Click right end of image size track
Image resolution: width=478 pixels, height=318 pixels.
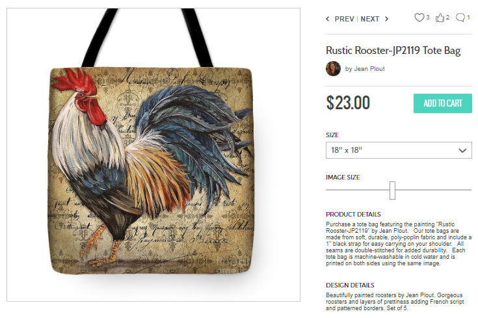pyautogui.click(x=470, y=190)
